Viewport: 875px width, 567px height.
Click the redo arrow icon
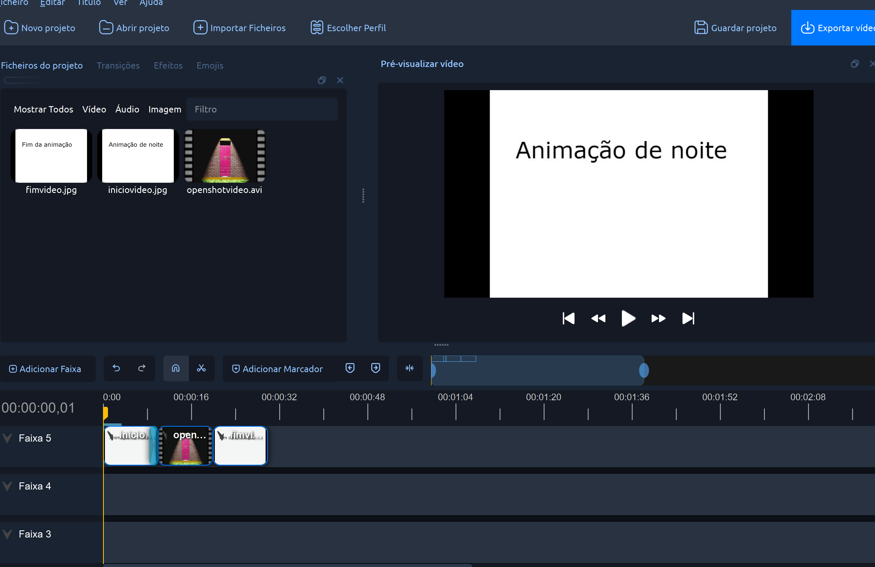[142, 368]
